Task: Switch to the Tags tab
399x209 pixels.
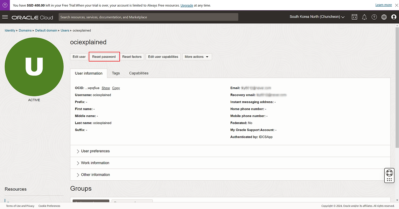Action: [116, 73]
